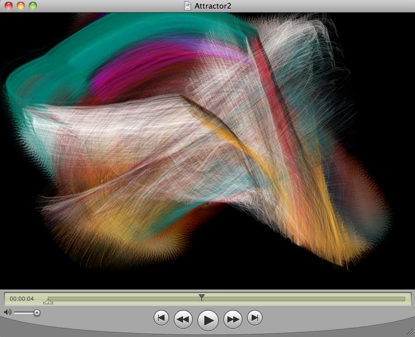Screen dimensions: 415x337
Task: Click the fast forward button
Action: coord(233,319)
